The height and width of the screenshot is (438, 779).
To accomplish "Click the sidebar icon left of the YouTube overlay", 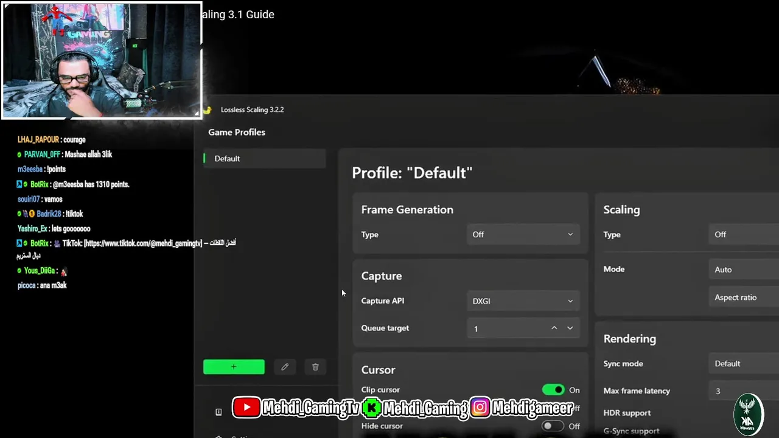I will [218, 412].
